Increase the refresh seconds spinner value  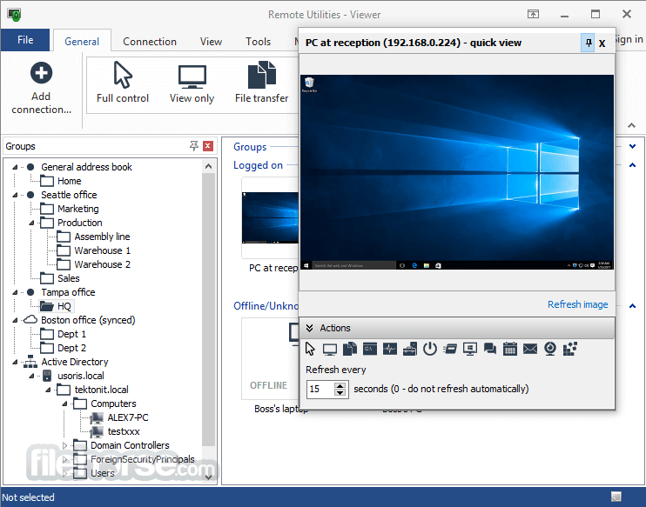tap(340, 385)
